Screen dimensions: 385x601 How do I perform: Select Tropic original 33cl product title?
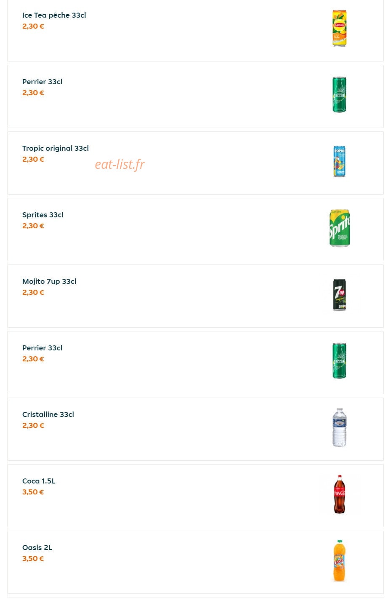click(56, 148)
